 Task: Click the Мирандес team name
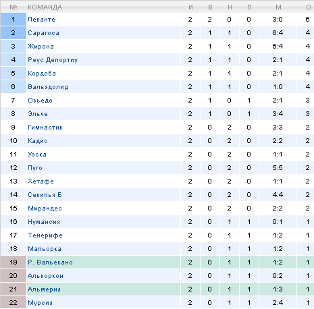point(45,208)
